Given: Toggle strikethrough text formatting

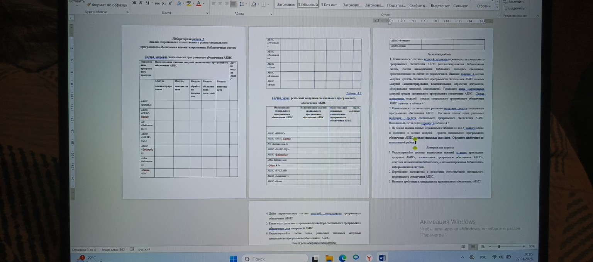Looking at the screenshot, I should [x=157, y=4].
